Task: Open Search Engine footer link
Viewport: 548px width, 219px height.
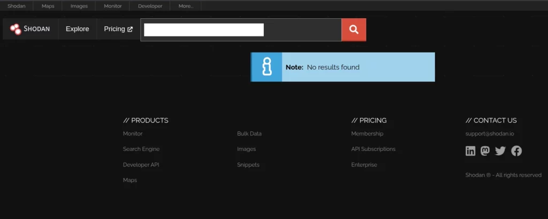Action: [141, 149]
